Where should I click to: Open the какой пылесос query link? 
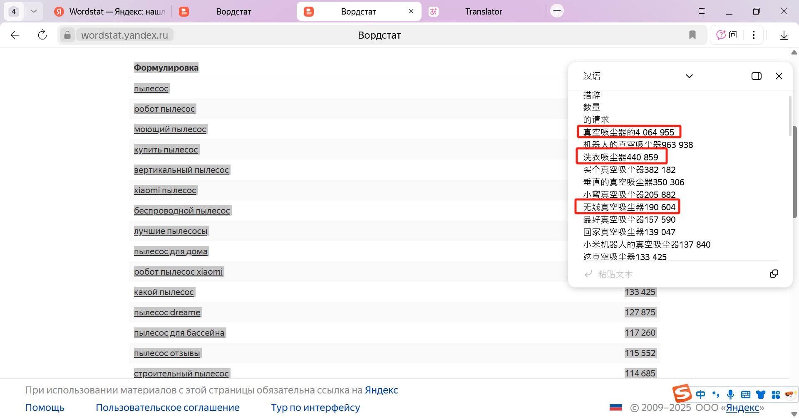click(x=164, y=292)
